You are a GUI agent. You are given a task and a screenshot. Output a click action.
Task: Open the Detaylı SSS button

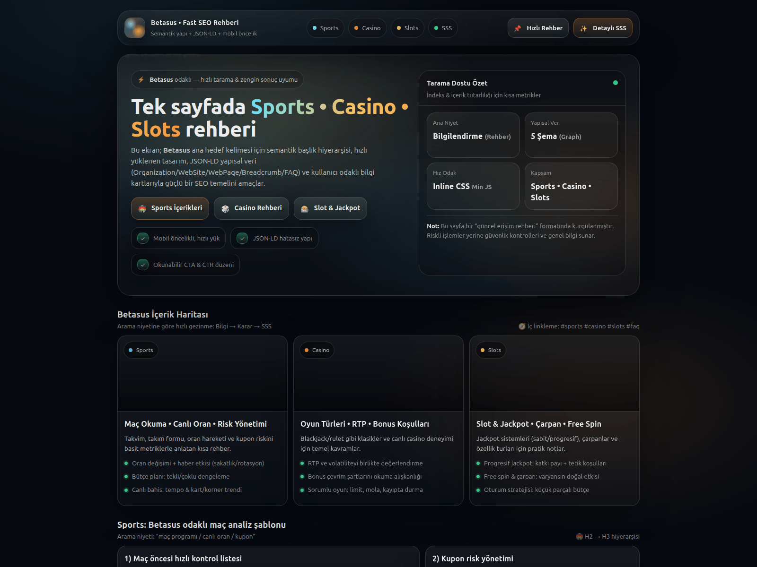[x=603, y=28]
